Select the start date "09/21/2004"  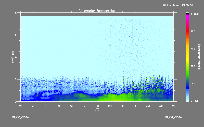[x=20, y=117]
